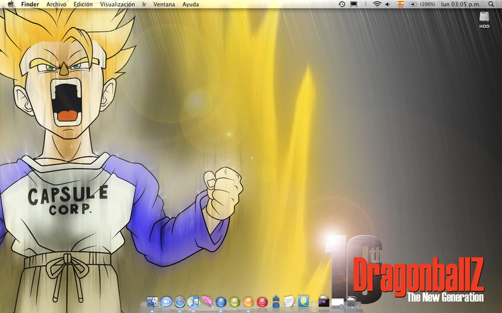Launch Illustrator orange orb icon in Dock

248,302
